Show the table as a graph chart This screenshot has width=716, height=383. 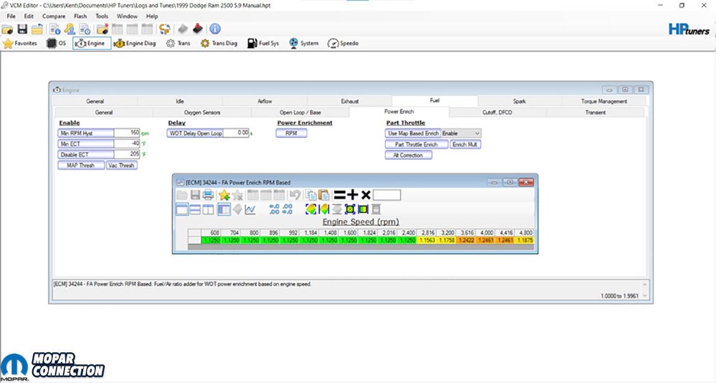click(x=250, y=209)
